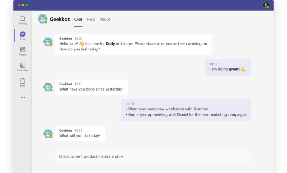Click 'What have you done since yesterday?' text

(91, 89)
